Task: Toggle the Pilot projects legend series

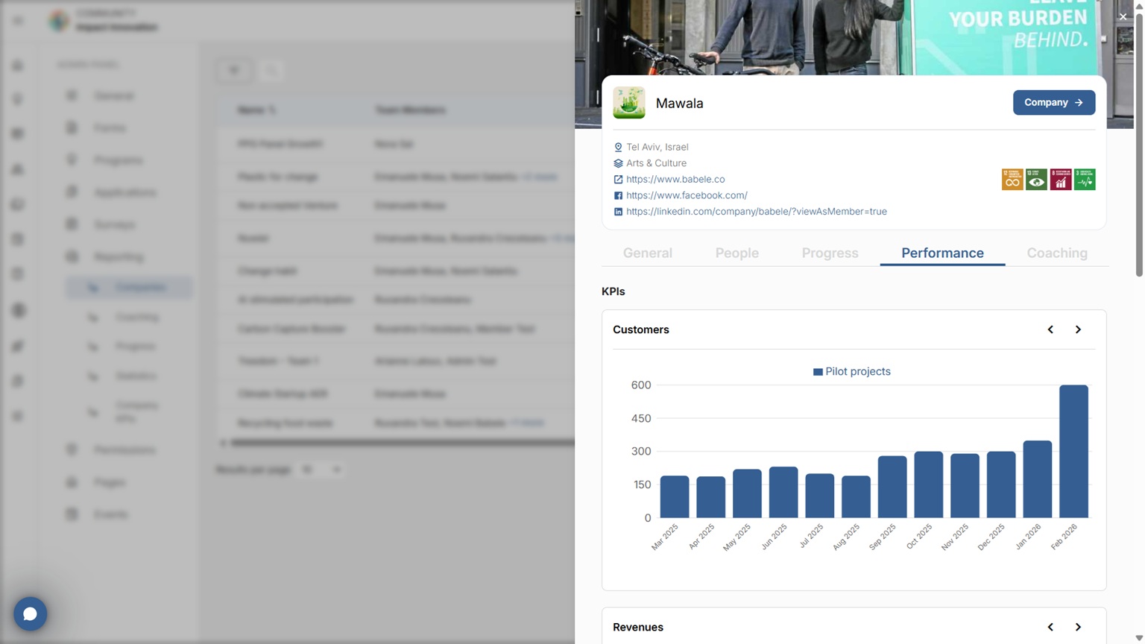Action: point(851,371)
